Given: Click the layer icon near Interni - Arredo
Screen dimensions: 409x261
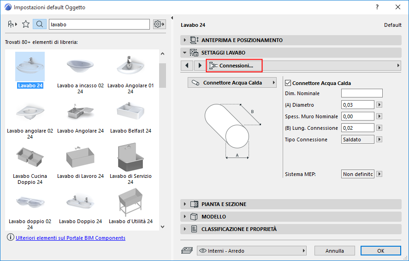Looking at the screenshot, I should tap(187, 250).
